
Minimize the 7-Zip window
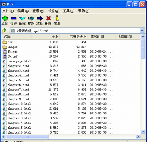click(129, 4)
